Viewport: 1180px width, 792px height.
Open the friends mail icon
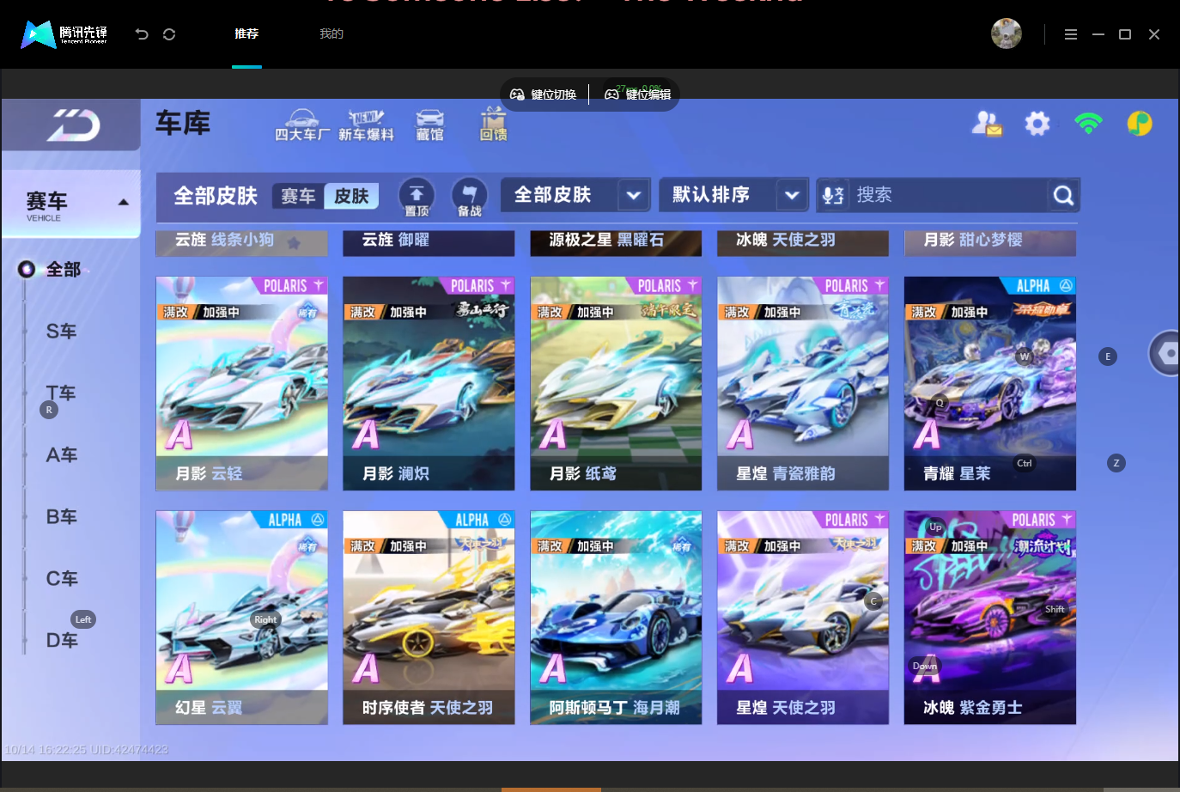(987, 124)
